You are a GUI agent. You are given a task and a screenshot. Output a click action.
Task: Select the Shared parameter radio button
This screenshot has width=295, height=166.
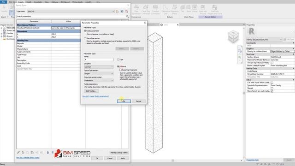pyautogui.click(x=85, y=38)
